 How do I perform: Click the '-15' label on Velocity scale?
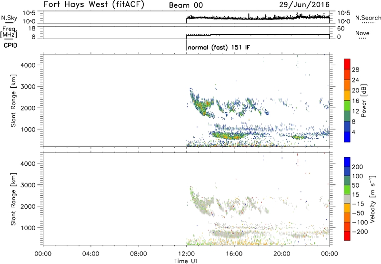tap(357, 203)
